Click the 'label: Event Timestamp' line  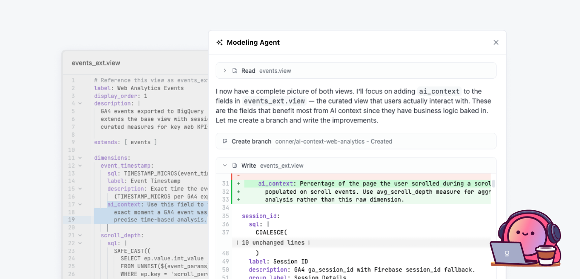[x=144, y=181]
